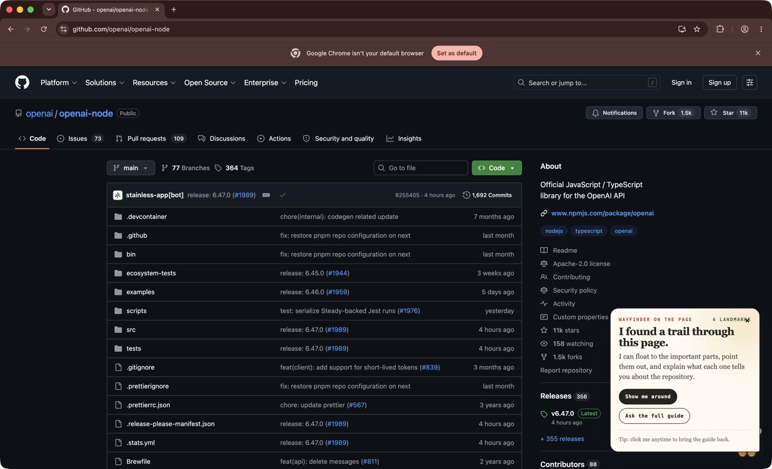Expand the Enterprise menu
The height and width of the screenshot is (469, 772).
(265, 82)
